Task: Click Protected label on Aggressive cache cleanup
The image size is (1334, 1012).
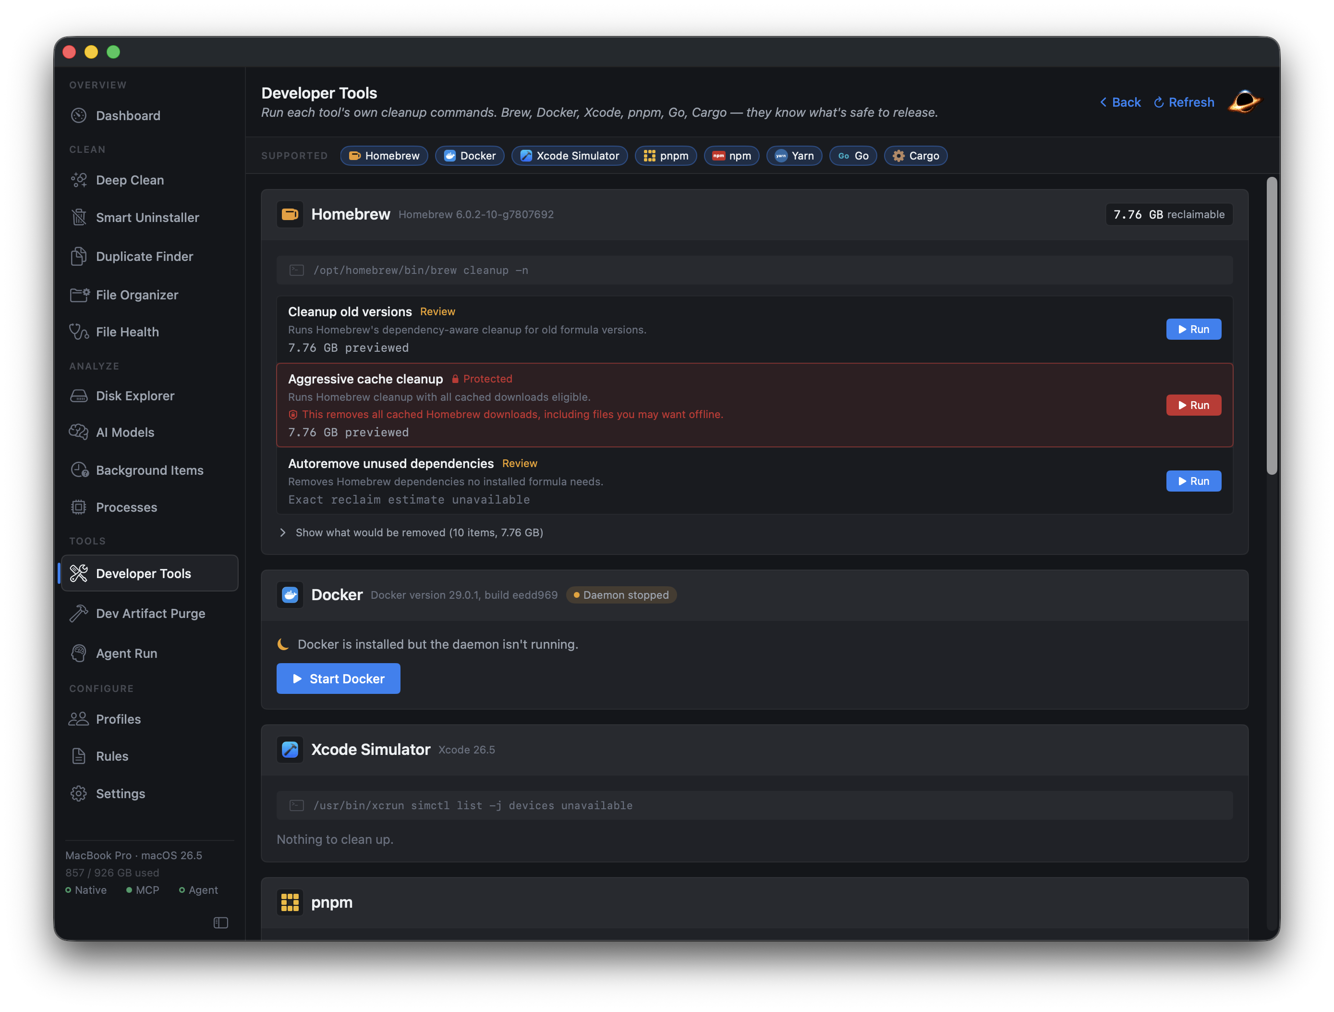Action: pos(482,379)
